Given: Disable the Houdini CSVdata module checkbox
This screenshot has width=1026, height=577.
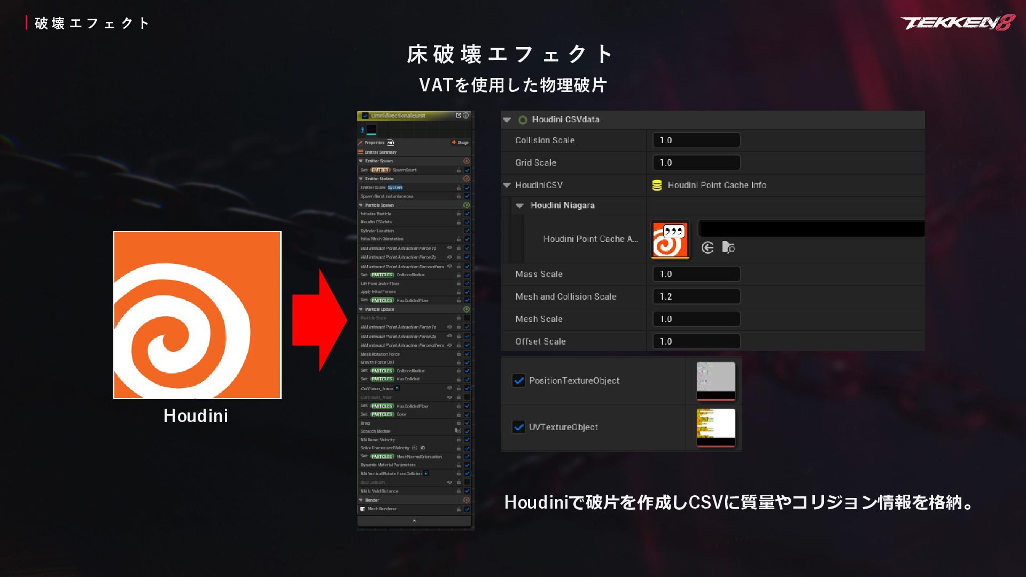Looking at the screenshot, I should pos(467,222).
